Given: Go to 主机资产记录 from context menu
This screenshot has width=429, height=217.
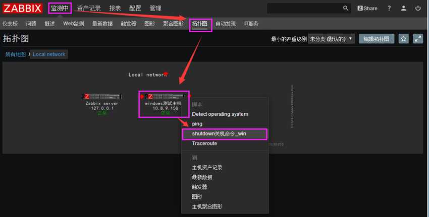Looking at the screenshot, I should tap(207, 168).
